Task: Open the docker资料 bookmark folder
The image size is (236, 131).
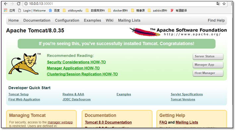Action: point(118,10)
